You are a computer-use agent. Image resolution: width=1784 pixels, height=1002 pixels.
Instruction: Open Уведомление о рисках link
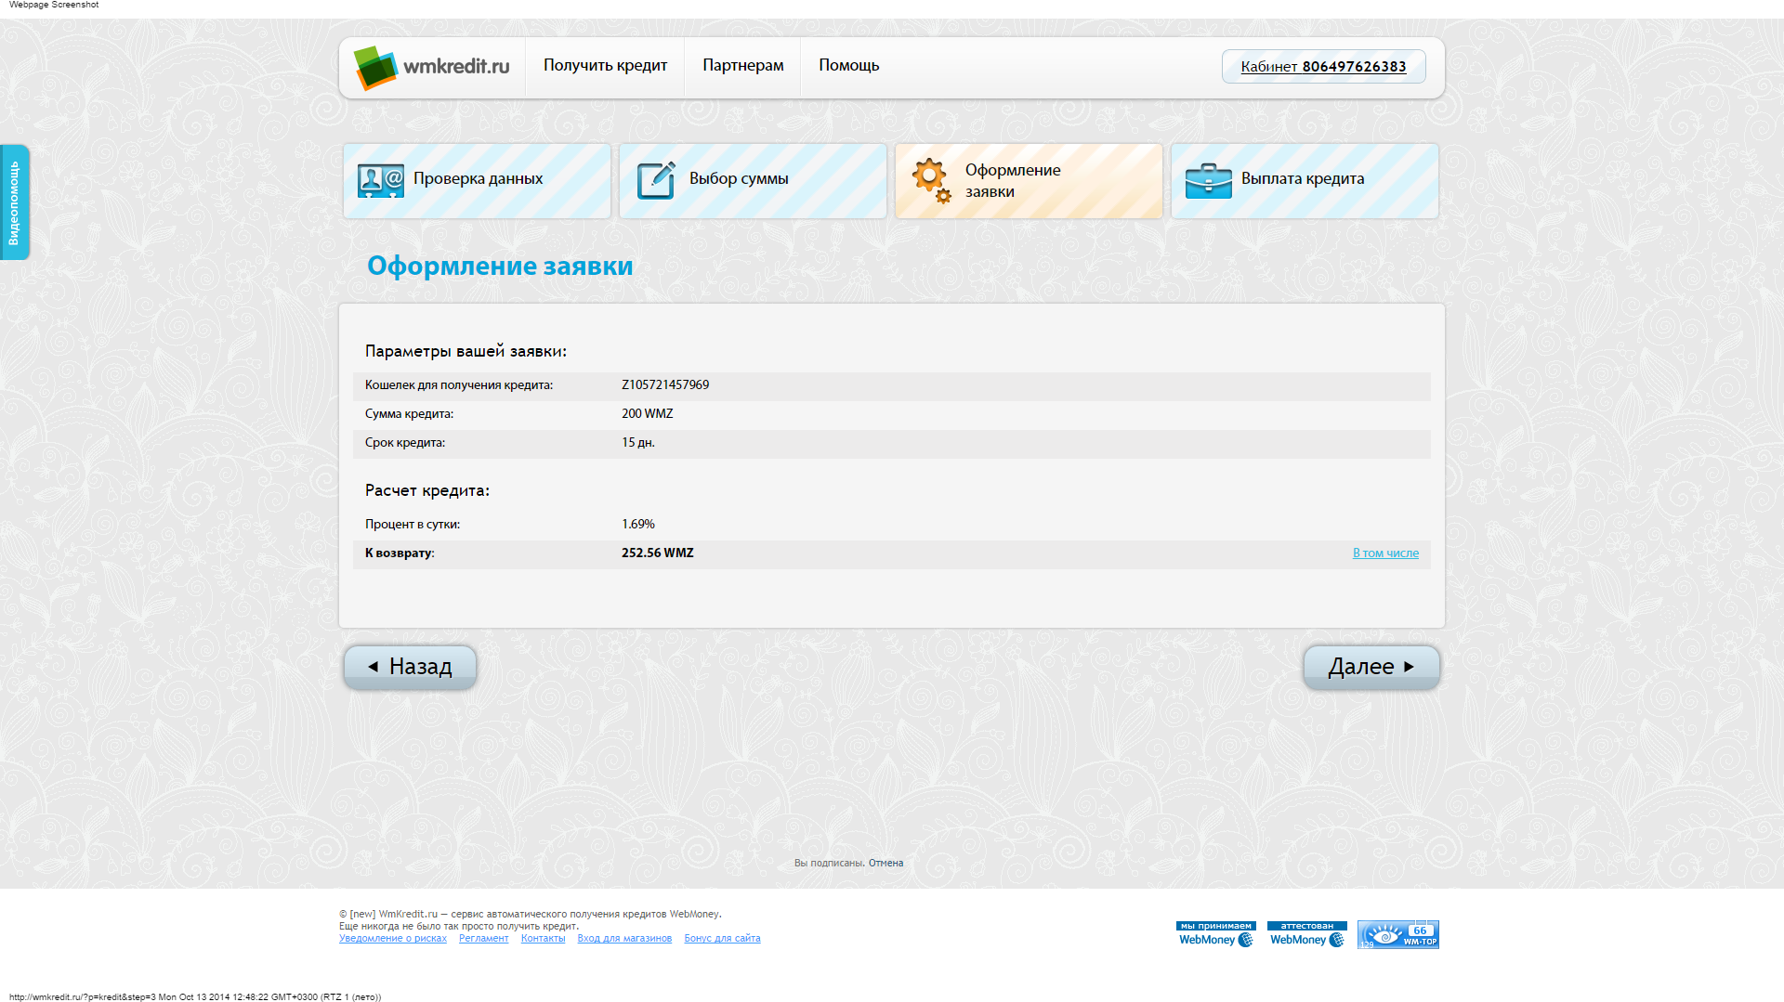393,939
